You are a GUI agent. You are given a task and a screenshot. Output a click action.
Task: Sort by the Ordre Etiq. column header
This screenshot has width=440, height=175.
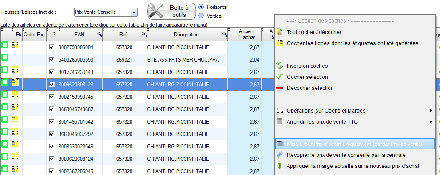[x=34, y=35]
